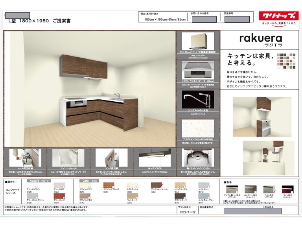
Task: Click the overhead-angle kitchen render
Action: click(x=269, y=158)
